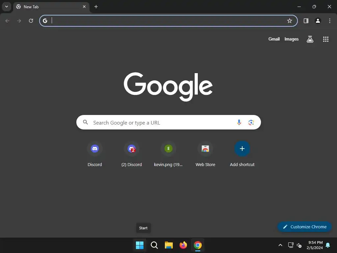Image resolution: width=337 pixels, height=253 pixels.
Task: Open the muted volume tray icon
Action: [299, 245]
